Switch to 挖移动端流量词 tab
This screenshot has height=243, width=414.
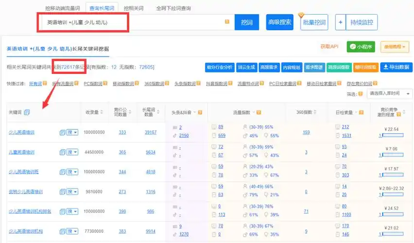[x=63, y=8]
